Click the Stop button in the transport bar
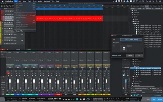This screenshot has height=102, width=163. [x=77, y=99]
